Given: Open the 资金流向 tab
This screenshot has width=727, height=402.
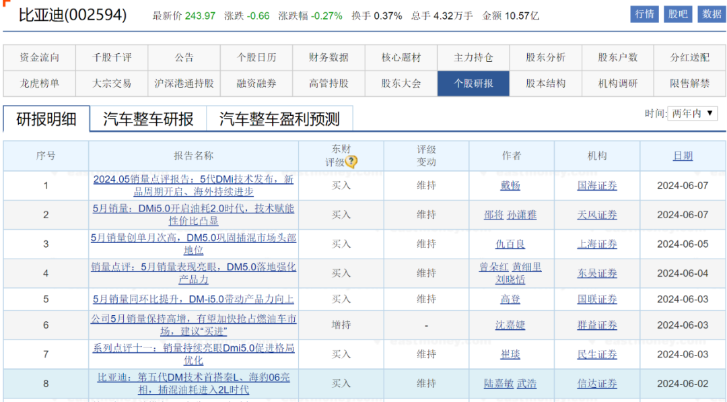Looking at the screenshot, I should (x=40, y=57).
